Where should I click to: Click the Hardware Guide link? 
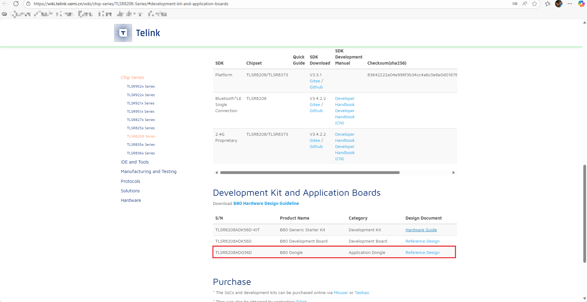tap(421, 230)
